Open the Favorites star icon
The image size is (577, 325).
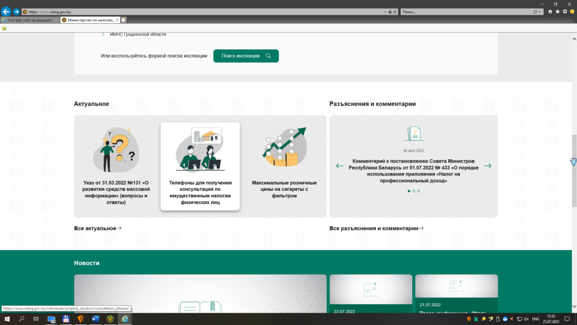click(x=557, y=11)
